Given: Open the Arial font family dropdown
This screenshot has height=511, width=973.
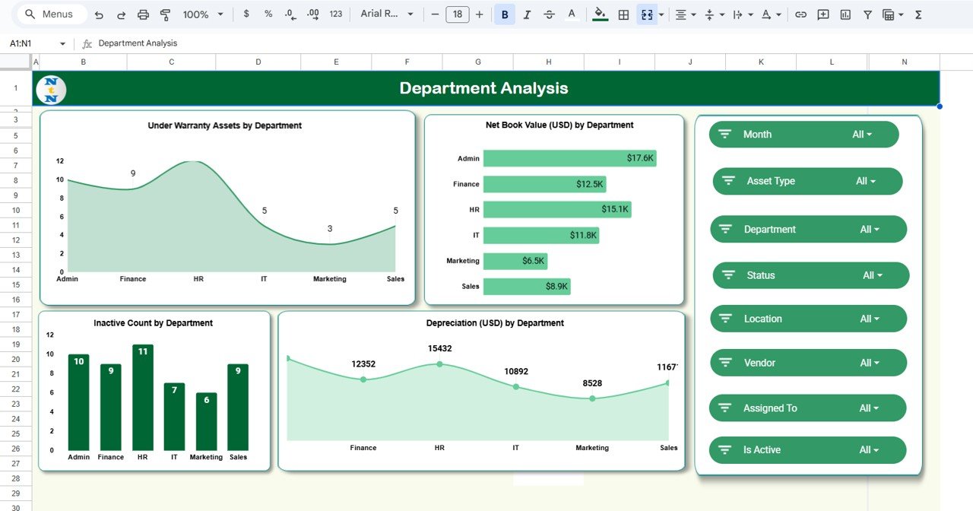Looking at the screenshot, I should pyautogui.click(x=388, y=14).
